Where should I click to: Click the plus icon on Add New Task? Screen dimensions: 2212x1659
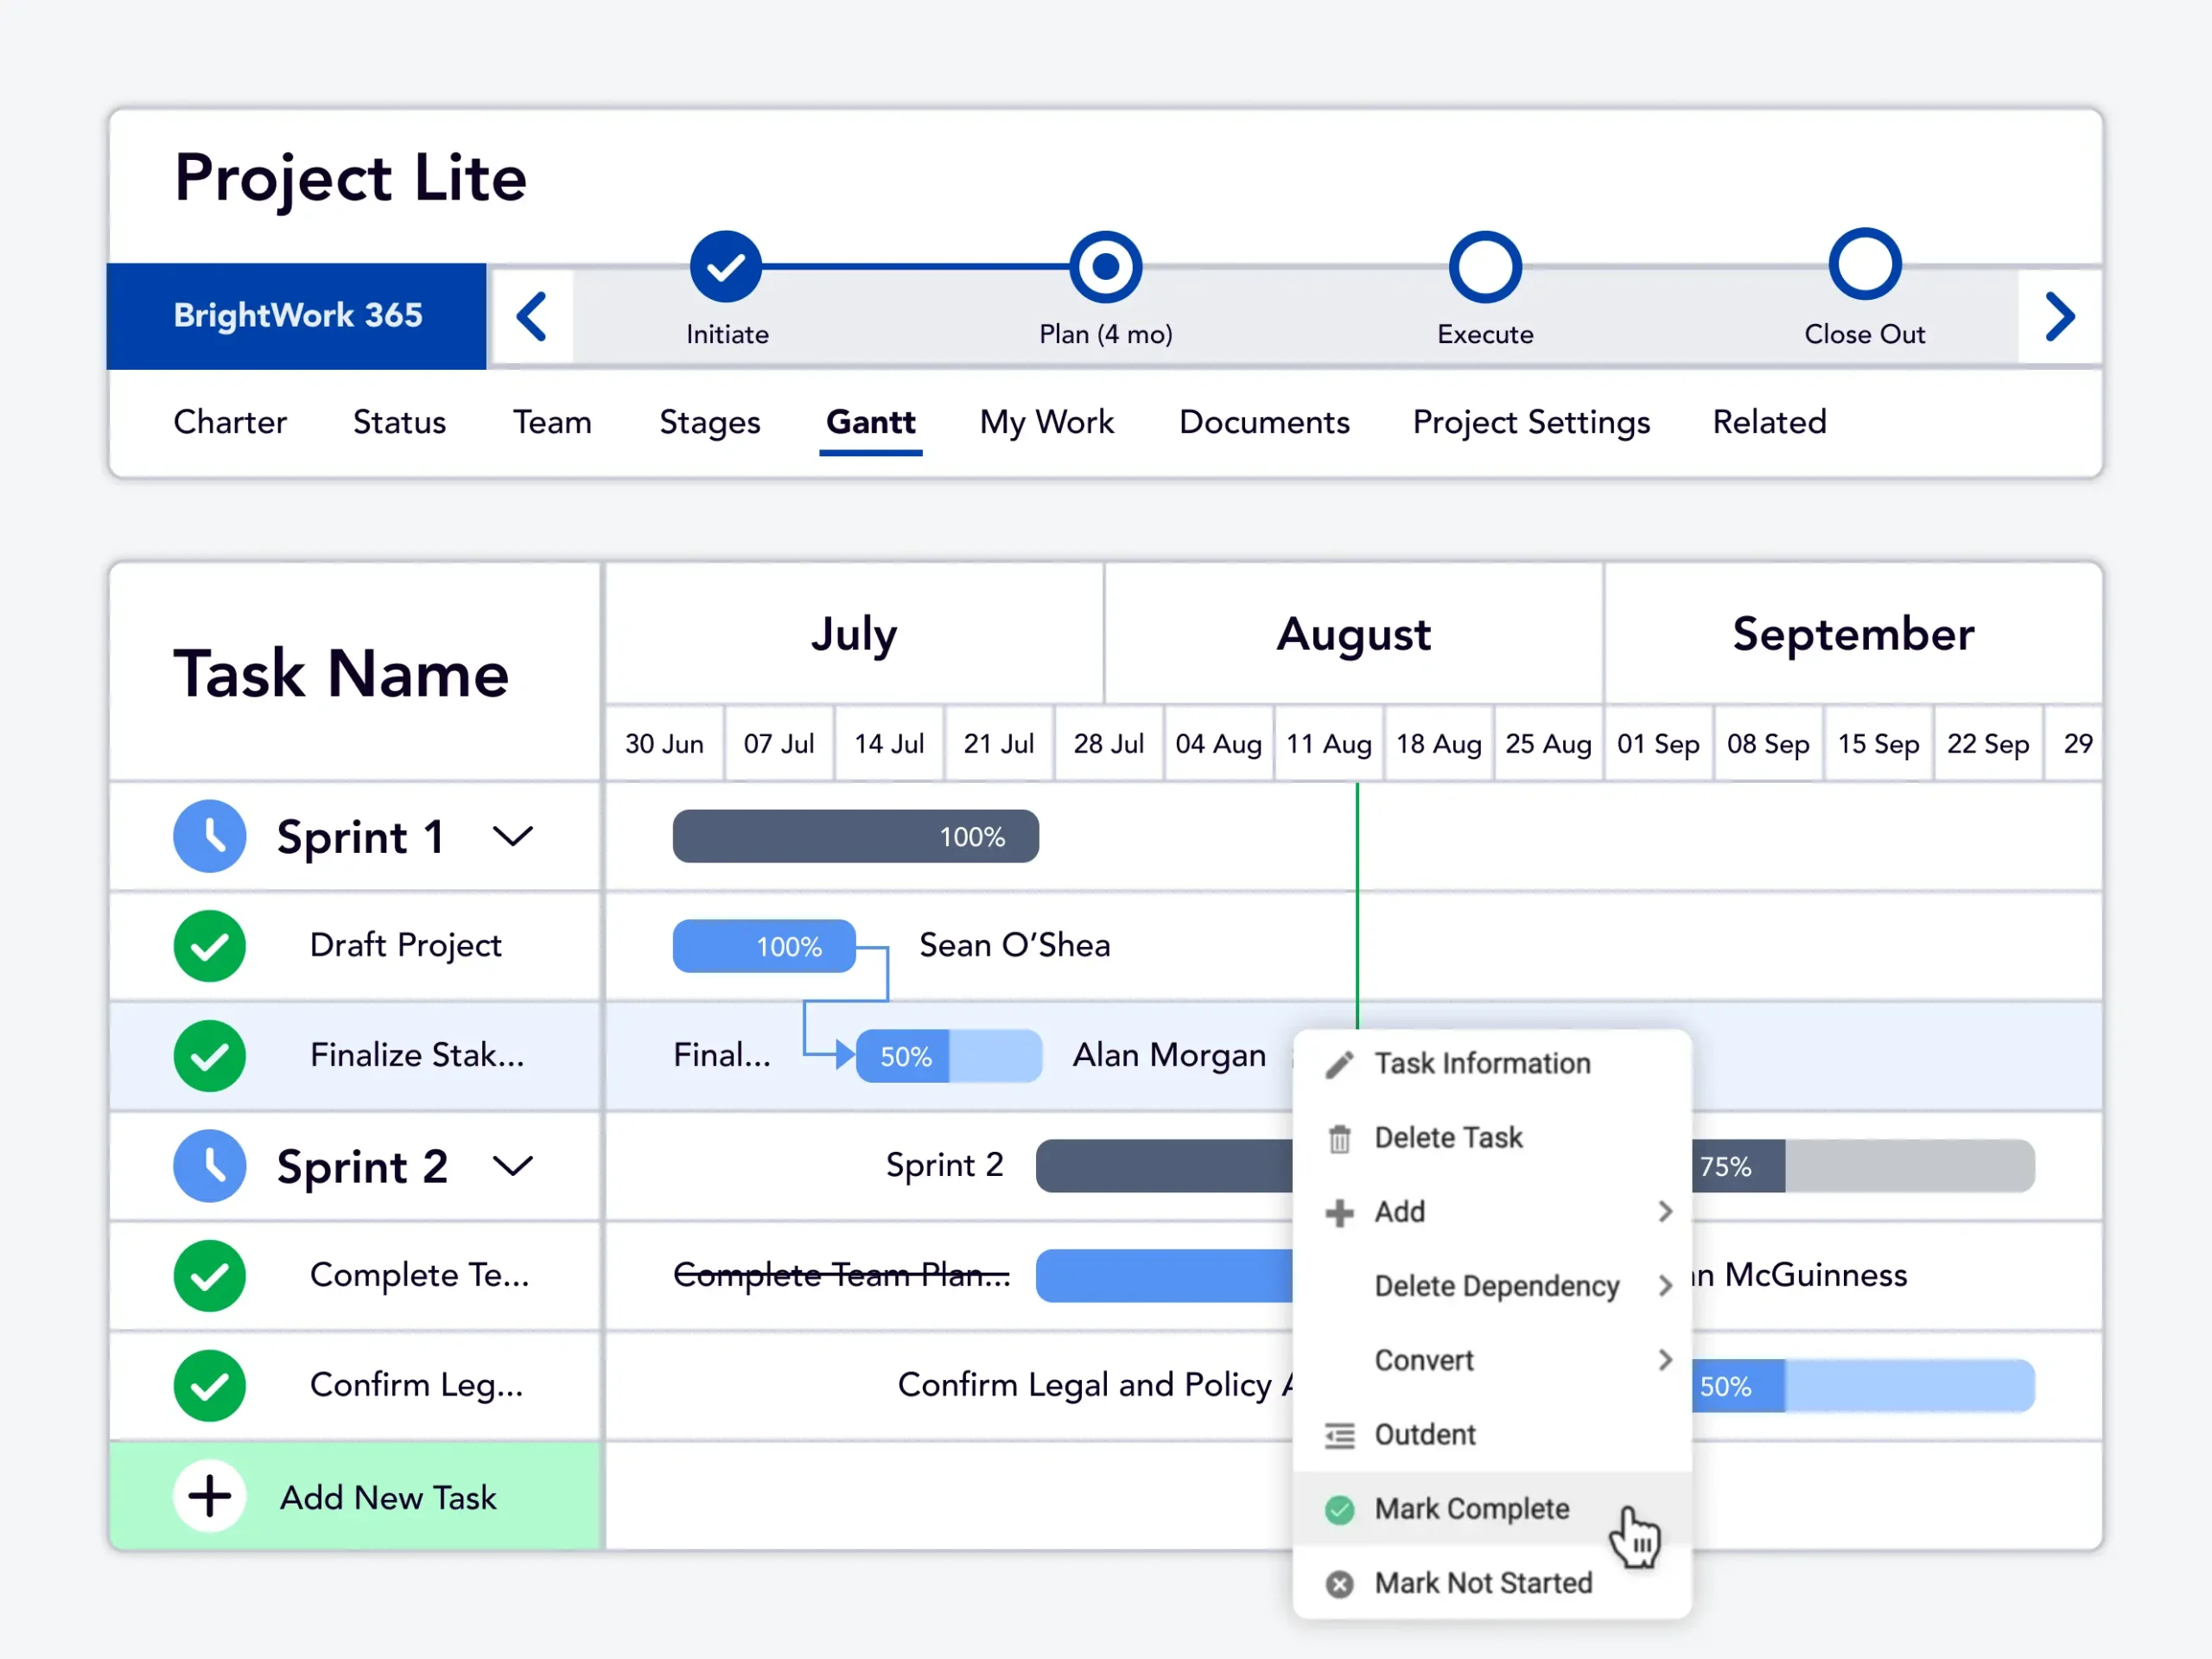[210, 1497]
